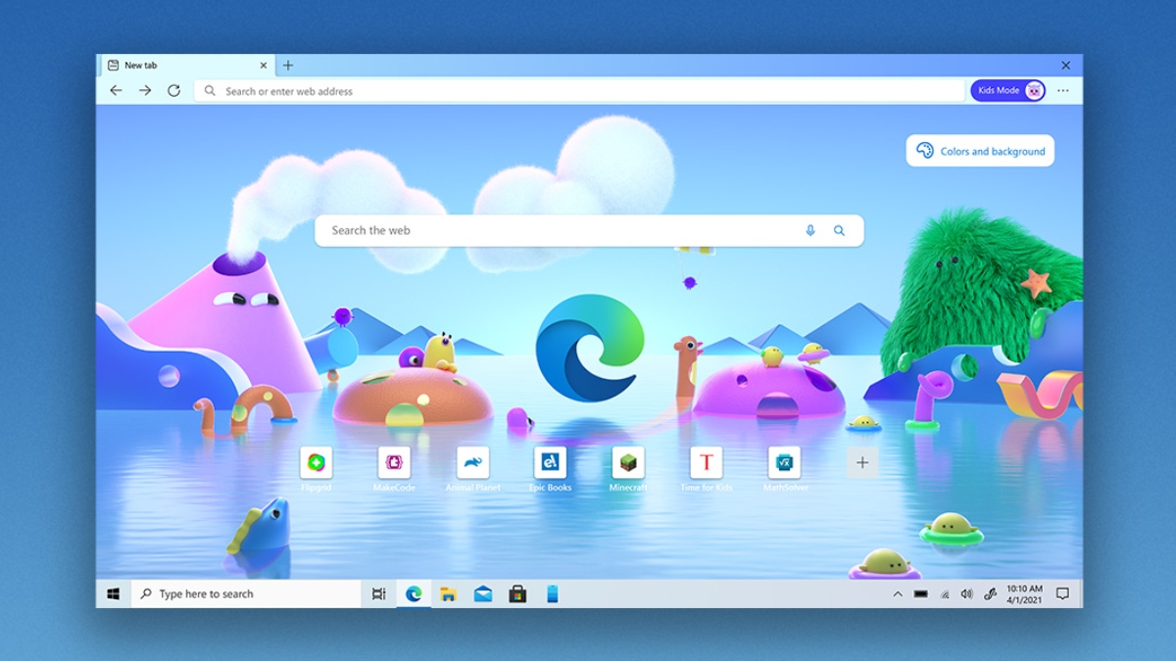Open a new tab with the plus

click(288, 65)
